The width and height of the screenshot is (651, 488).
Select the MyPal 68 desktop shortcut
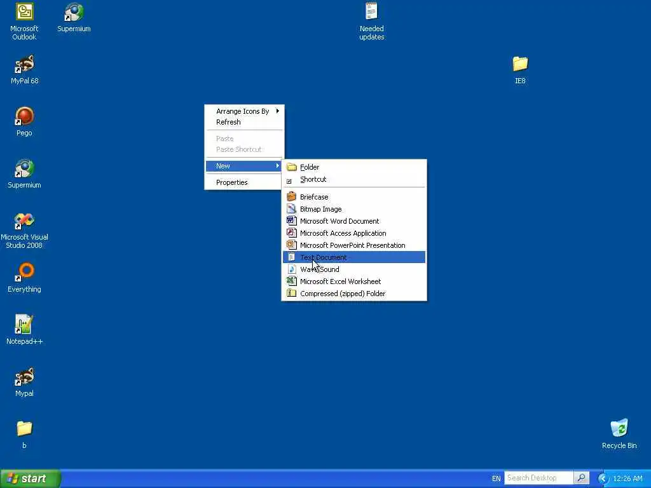[x=25, y=70]
